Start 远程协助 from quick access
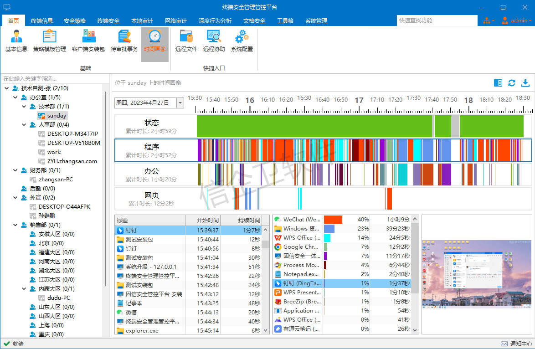This screenshot has height=349, width=535. point(214,41)
